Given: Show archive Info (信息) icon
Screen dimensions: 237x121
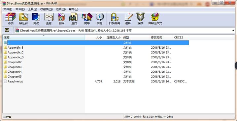Looking at the screenshot, I should [100, 19].
